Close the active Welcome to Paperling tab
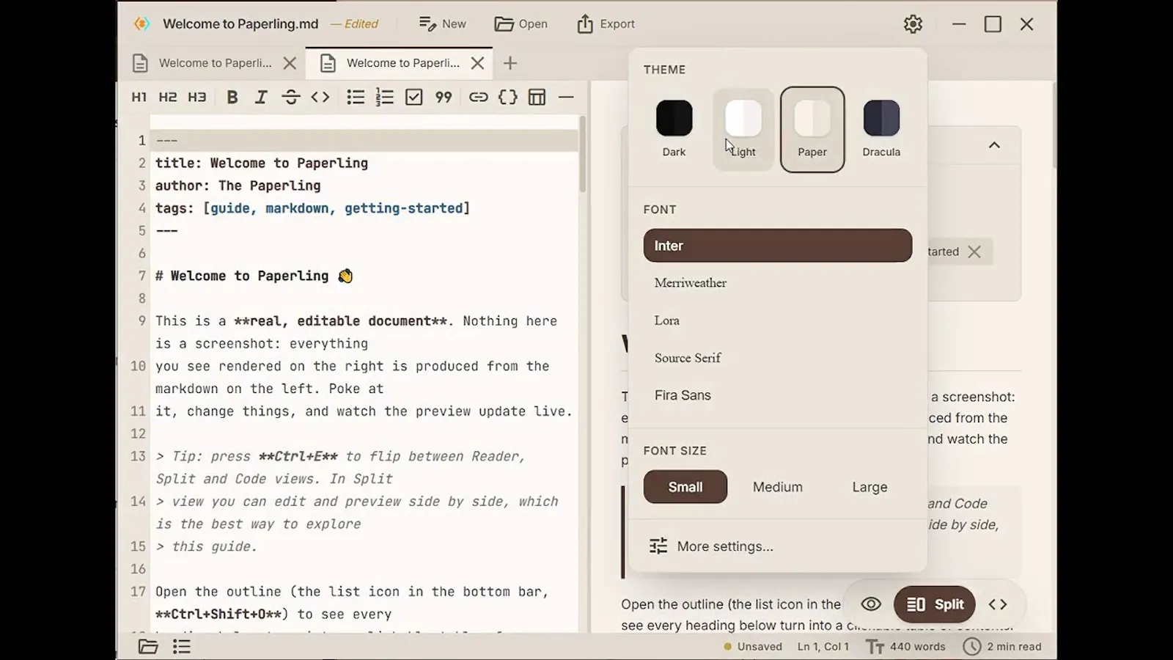The width and height of the screenshot is (1173, 660). (477, 63)
